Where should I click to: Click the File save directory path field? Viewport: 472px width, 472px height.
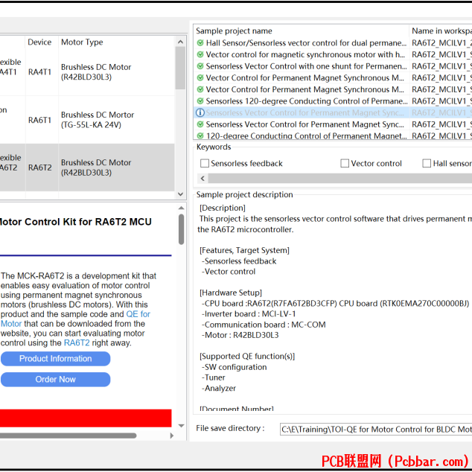(376, 430)
